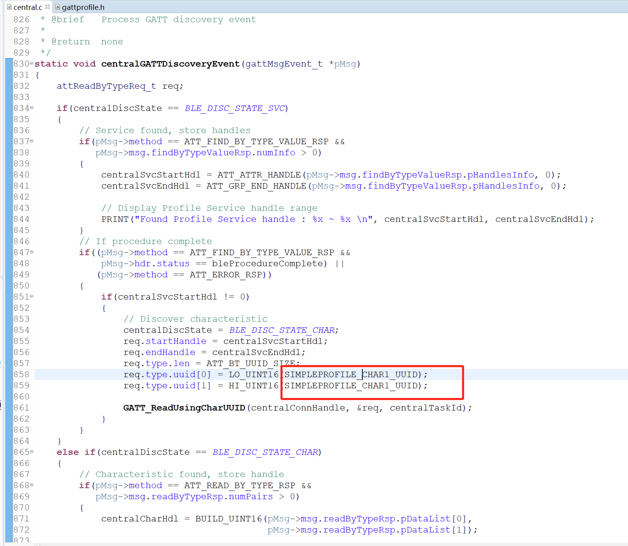Click the central.c file icon in tab
The image size is (628, 546).
10,7
